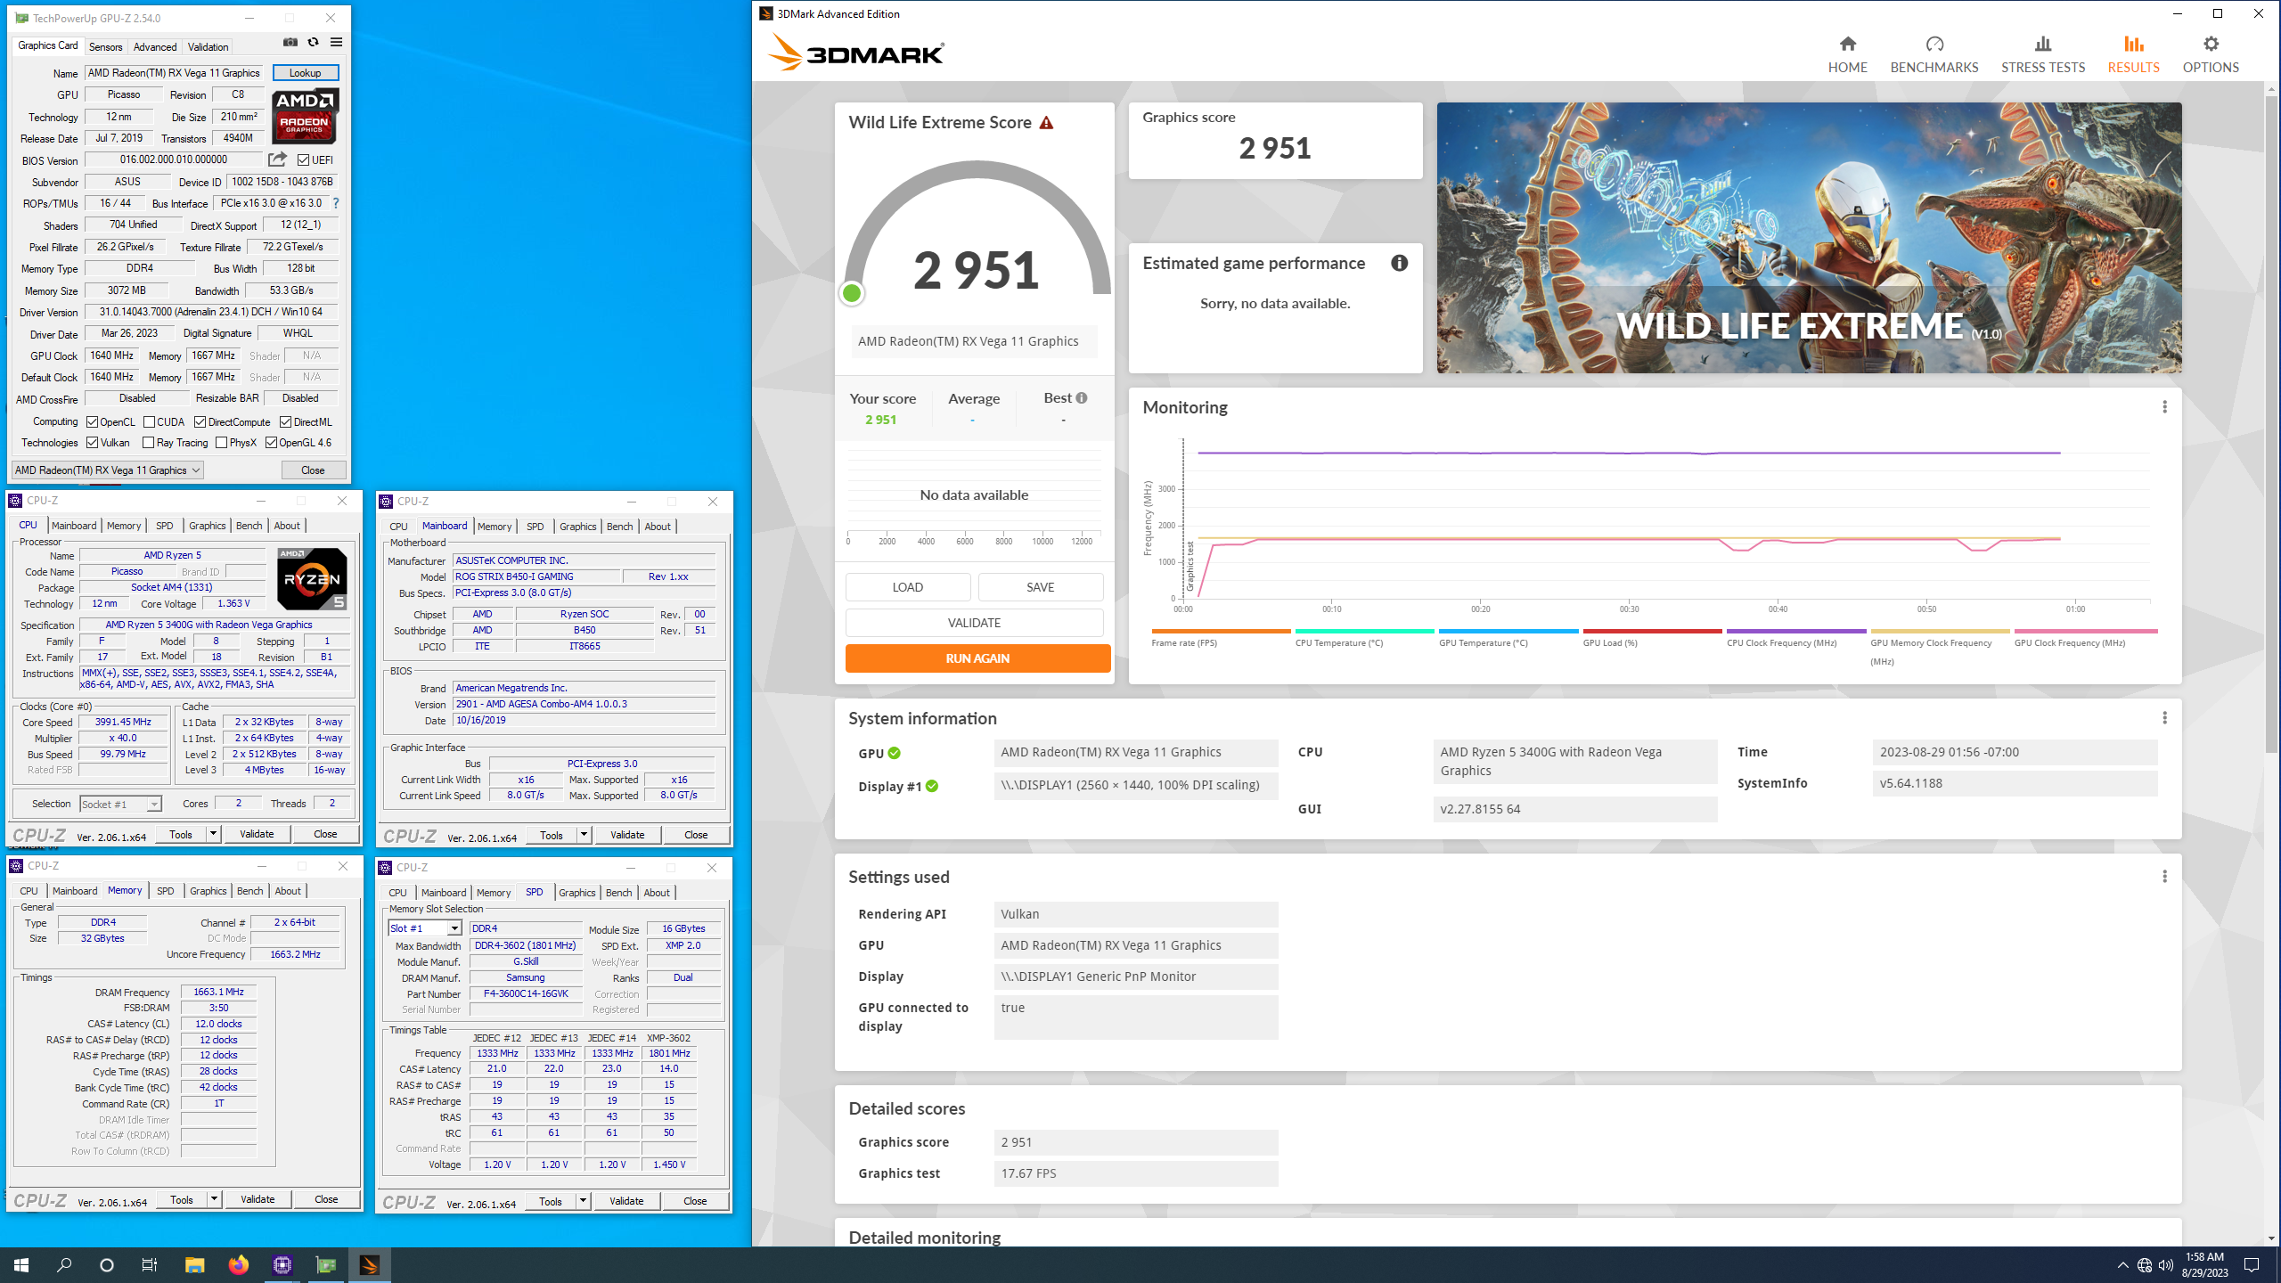Click Validate in the CPU-Z Memory window
Image resolution: width=2281 pixels, height=1283 pixels.
258,1199
